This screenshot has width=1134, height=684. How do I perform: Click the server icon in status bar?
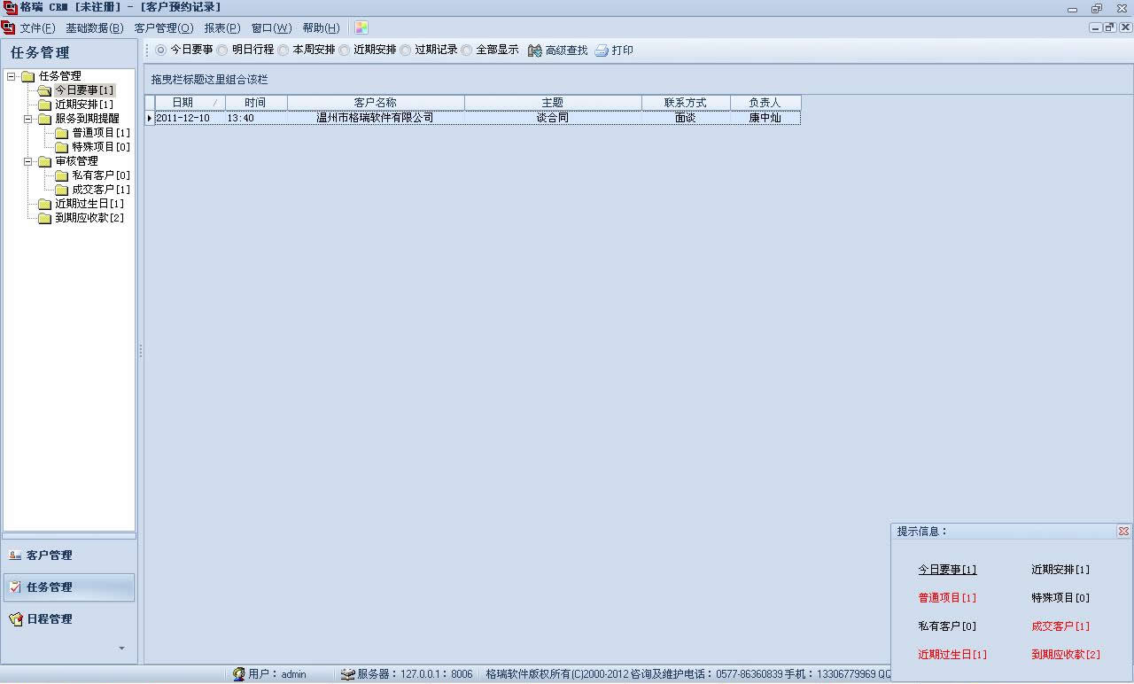click(348, 674)
